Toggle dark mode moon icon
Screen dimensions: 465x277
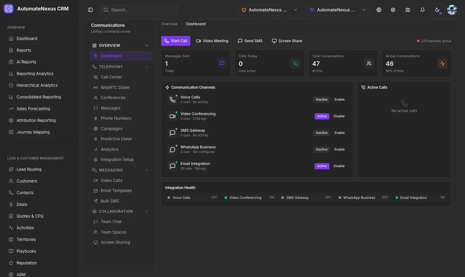pos(437,10)
